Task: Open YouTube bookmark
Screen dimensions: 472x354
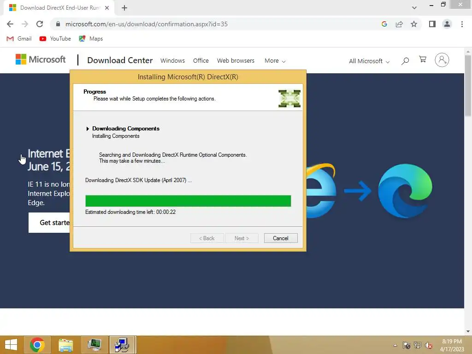Action: 55,39
